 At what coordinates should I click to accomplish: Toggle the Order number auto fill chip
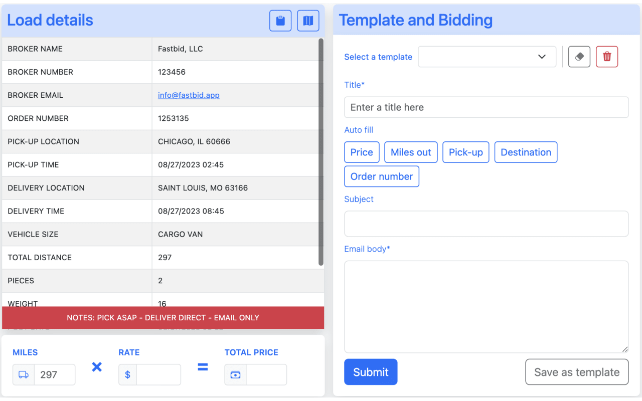382,176
